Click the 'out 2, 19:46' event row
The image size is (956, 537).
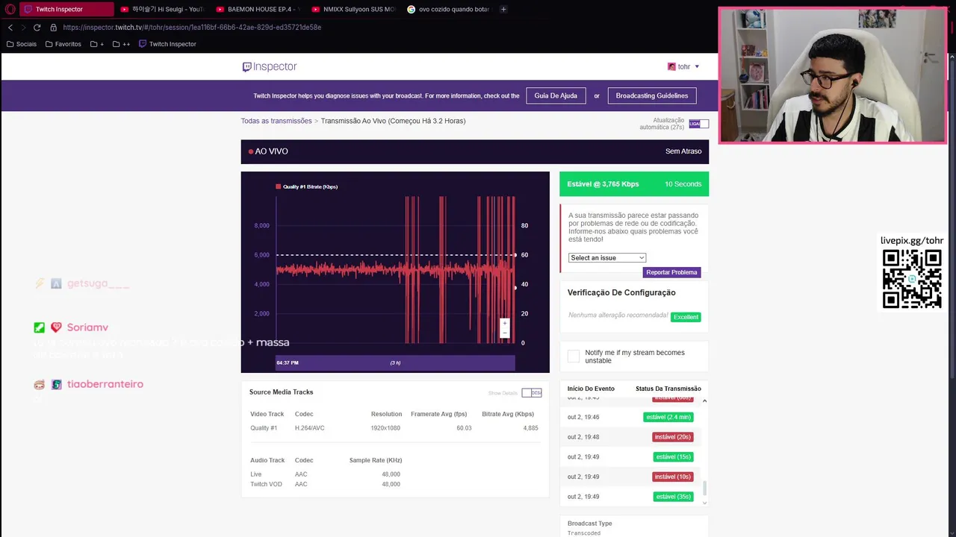click(630, 417)
